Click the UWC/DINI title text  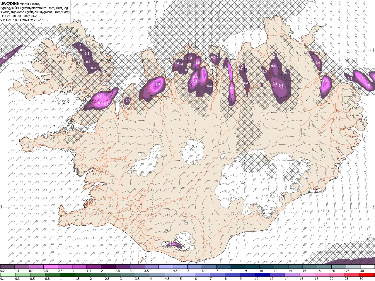[x=8, y=4]
